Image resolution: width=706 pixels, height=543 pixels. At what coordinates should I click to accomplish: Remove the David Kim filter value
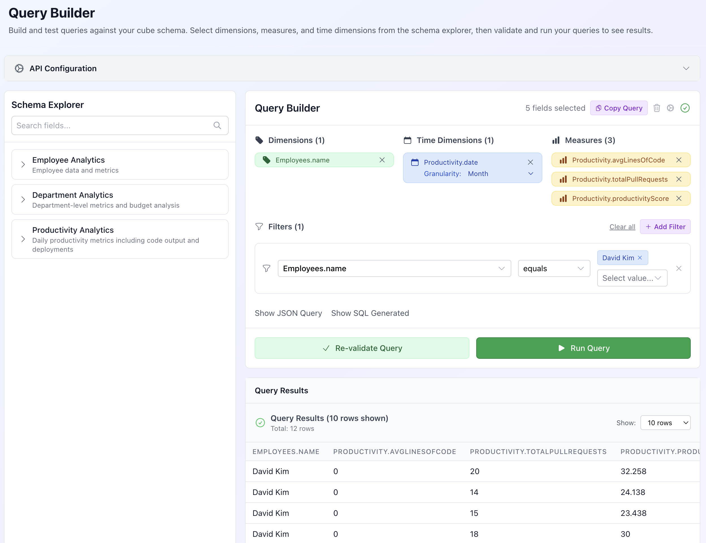640,258
